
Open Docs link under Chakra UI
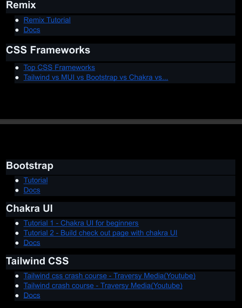click(x=32, y=243)
